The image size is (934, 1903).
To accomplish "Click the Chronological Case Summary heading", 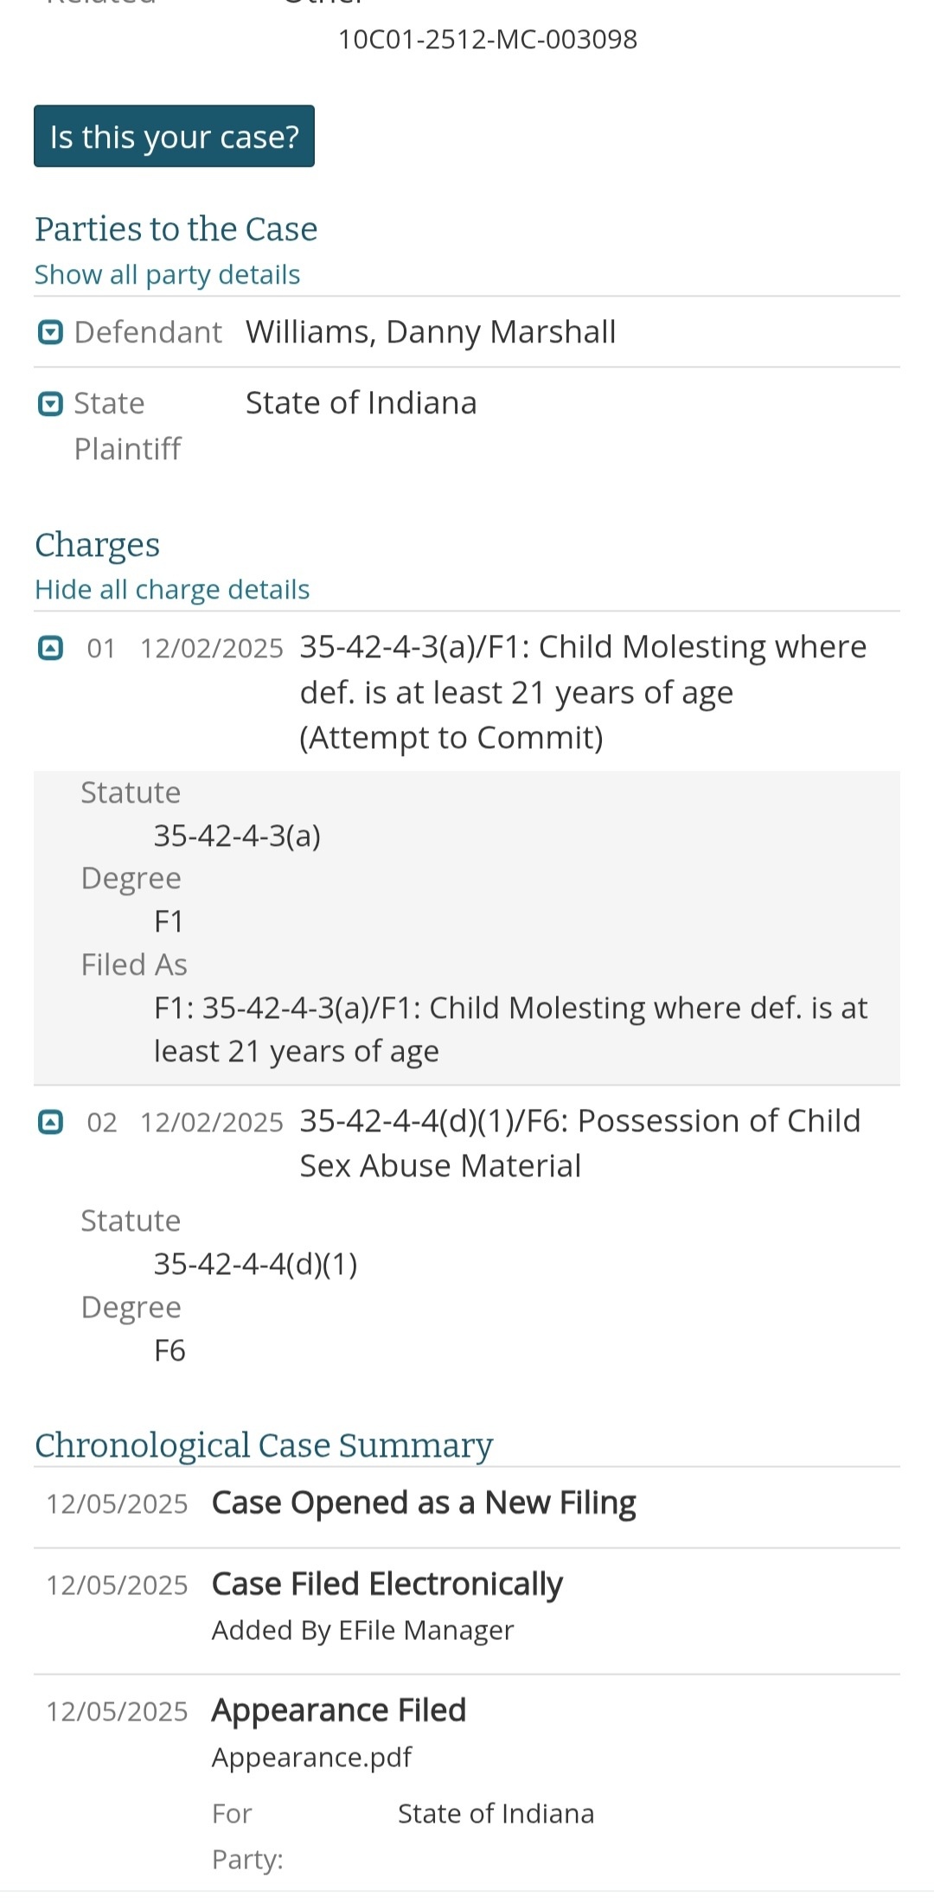I will pyautogui.click(x=264, y=1445).
